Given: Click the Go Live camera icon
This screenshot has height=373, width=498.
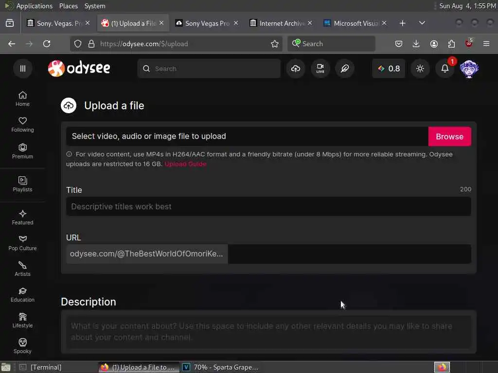Looking at the screenshot, I should (x=320, y=68).
